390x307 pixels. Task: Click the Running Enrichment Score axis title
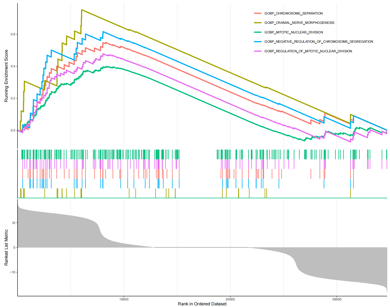[6, 76]
